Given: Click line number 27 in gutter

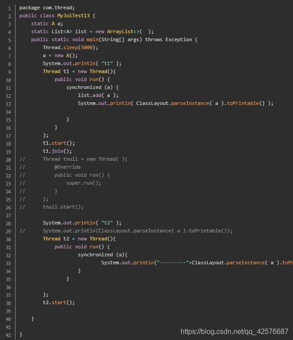Looking at the screenshot, I should (x=8, y=216).
